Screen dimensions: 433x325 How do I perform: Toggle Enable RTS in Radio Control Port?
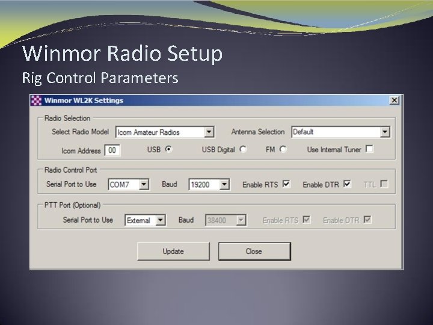point(286,184)
